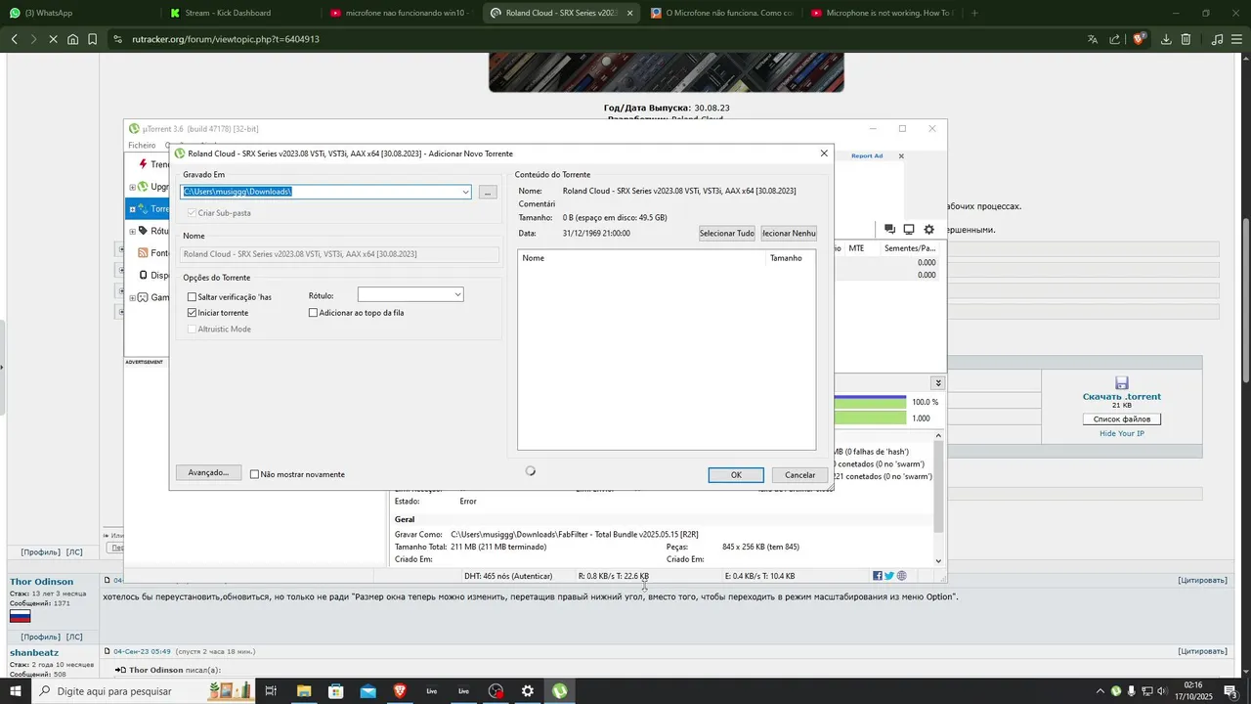Open the browser main menu

coord(1237,39)
